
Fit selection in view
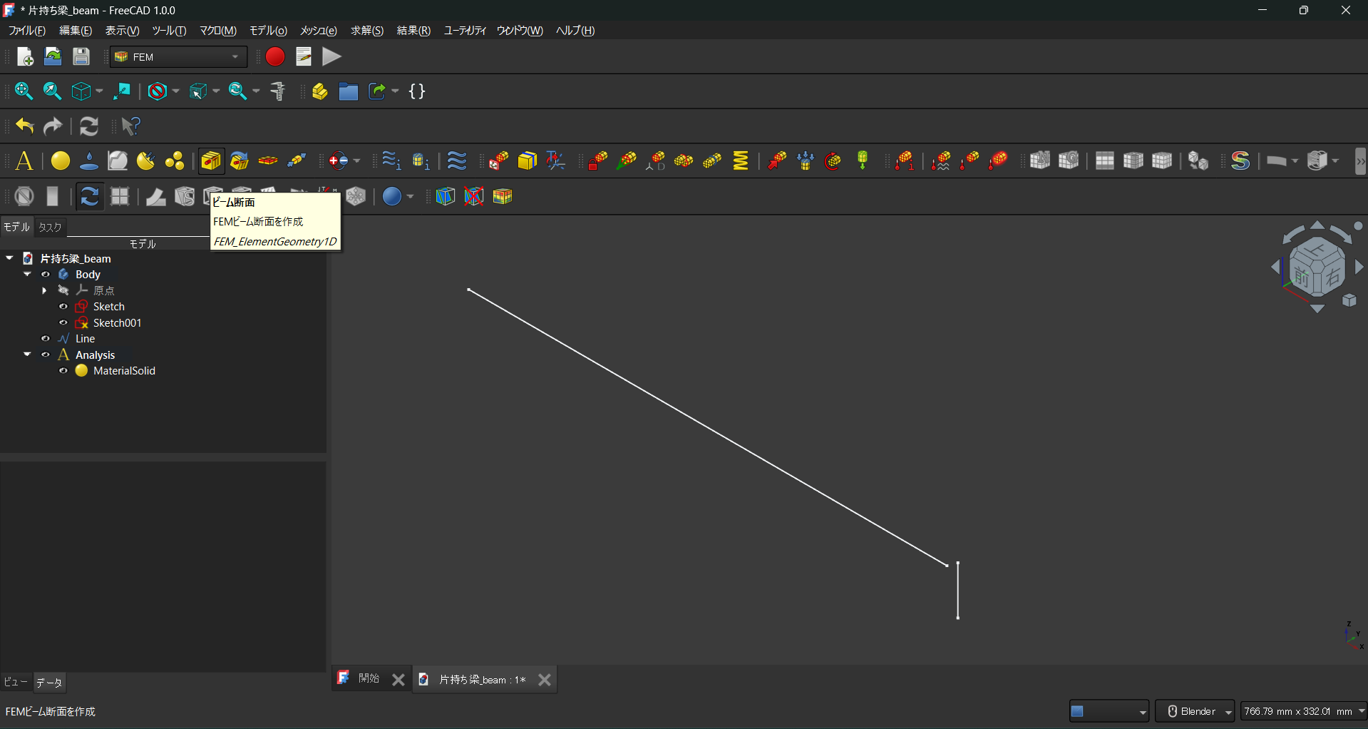click(x=52, y=91)
